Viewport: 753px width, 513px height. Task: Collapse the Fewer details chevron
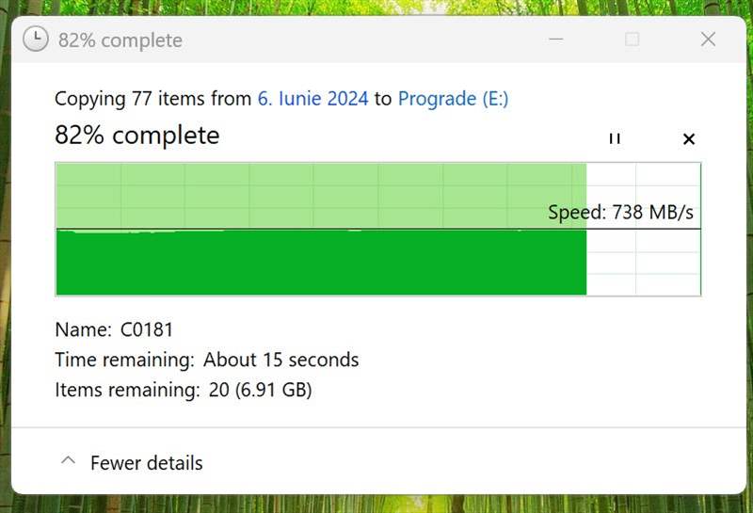pos(68,461)
